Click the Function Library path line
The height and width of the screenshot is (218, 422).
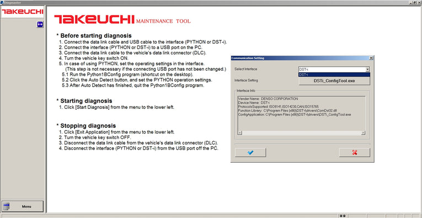[x=287, y=110]
